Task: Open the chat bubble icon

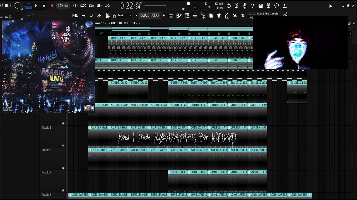Action: [277, 6]
